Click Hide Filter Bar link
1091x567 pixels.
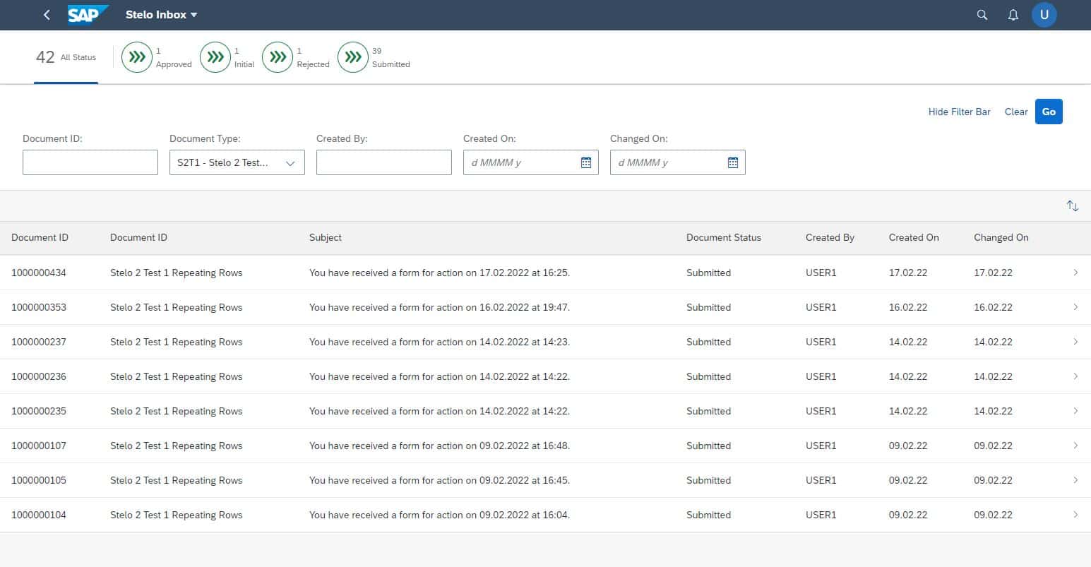tap(959, 112)
